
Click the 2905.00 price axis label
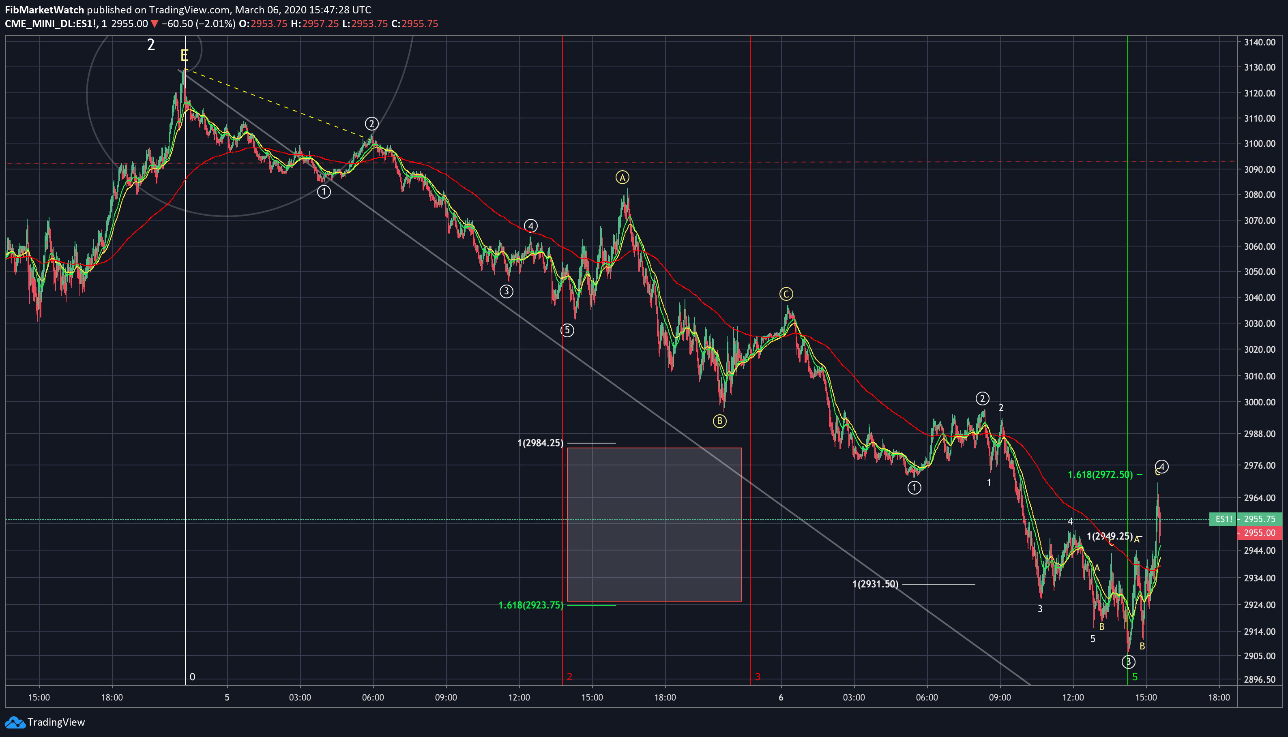[x=1260, y=656]
